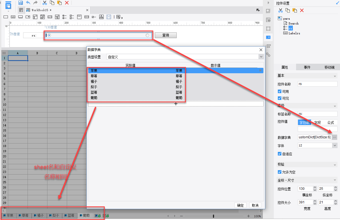Toggle the 可见 checkbox
340x220 pixels.
279,98
